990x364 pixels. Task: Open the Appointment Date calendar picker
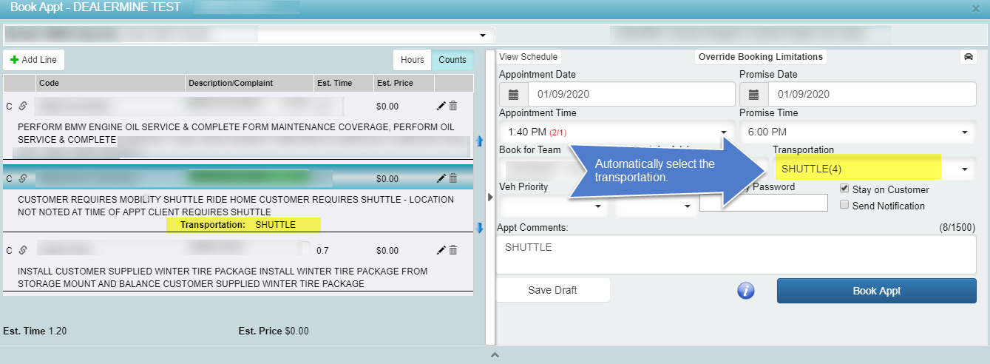(x=514, y=95)
